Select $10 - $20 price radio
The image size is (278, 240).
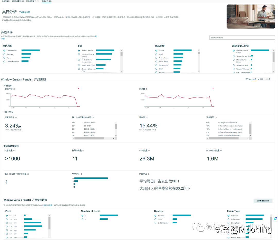point(7,219)
